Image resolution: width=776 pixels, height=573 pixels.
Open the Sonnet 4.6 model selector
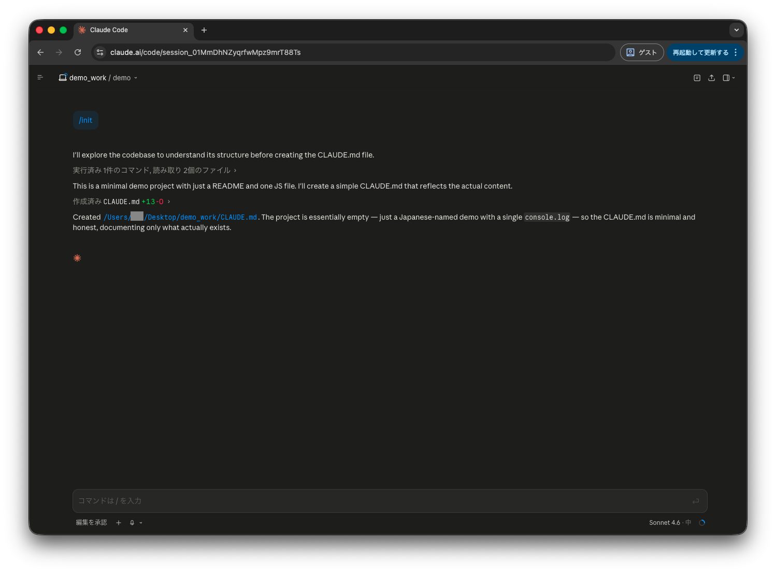tap(670, 522)
